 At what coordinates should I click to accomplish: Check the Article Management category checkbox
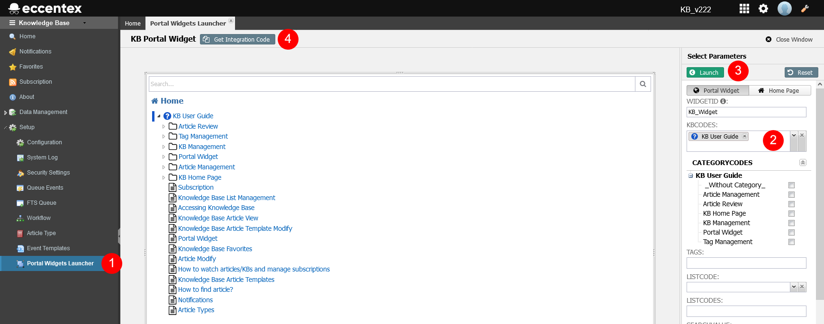791,195
